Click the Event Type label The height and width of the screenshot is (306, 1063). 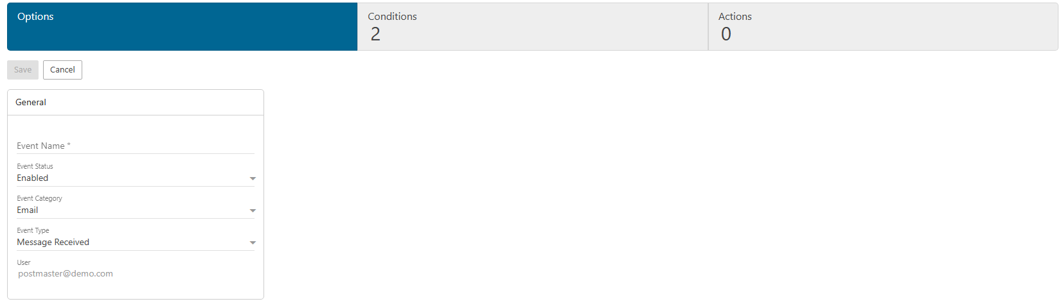33,230
